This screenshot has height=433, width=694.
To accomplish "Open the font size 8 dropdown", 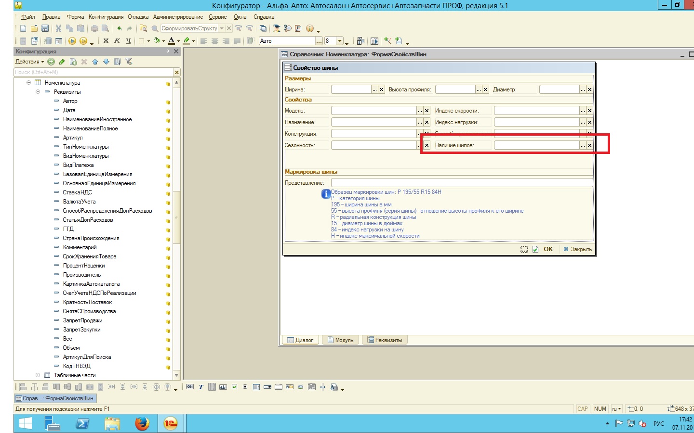I will [x=340, y=41].
